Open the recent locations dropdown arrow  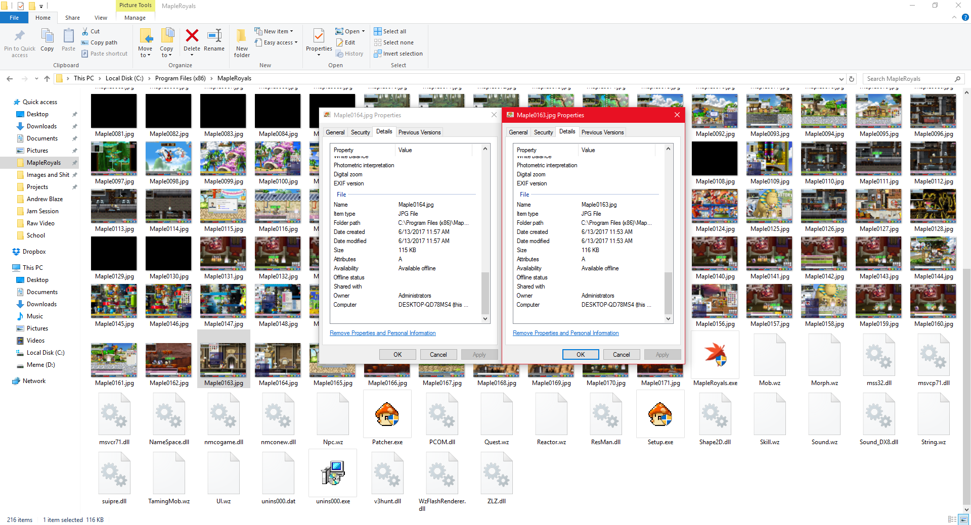click(36, 79)
